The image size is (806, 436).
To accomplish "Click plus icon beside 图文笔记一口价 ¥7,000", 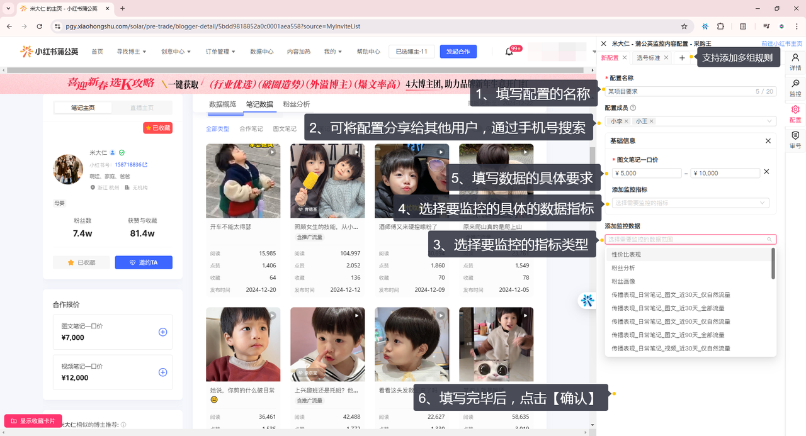I will 162,332.
